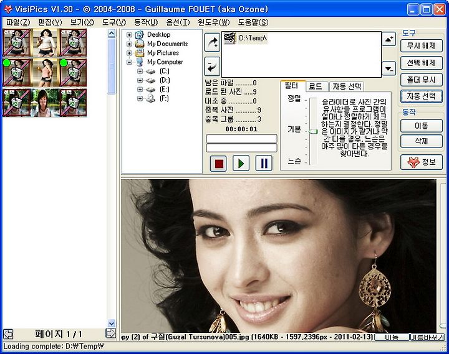Click the green filter slider handle at 기본

313,131
